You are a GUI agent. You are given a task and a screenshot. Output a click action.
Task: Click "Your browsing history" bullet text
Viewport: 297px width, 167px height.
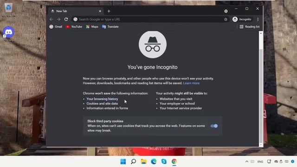pyautogui.click(x=102, y=99)
